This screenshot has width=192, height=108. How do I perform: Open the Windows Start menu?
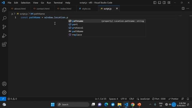pos(53,104)
